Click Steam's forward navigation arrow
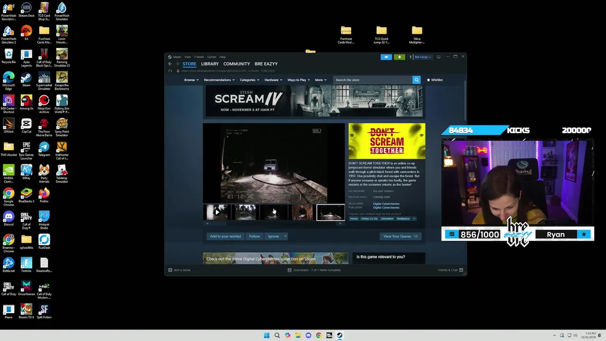The width and height of the screenshot is (606, 341). [x=178, y=64]
